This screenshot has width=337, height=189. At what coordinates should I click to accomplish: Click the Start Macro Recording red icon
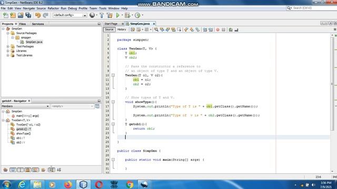tap(217, 29)
